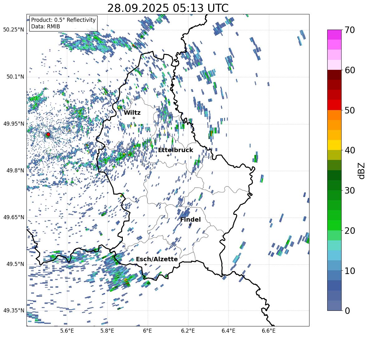Click the 49.65°N latitude label
Image resolution: width=369 pixels, height=337 pixels.
click(x=14, y=217)
